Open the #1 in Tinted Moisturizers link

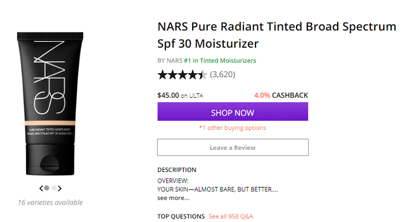click(x=220, y=60)
